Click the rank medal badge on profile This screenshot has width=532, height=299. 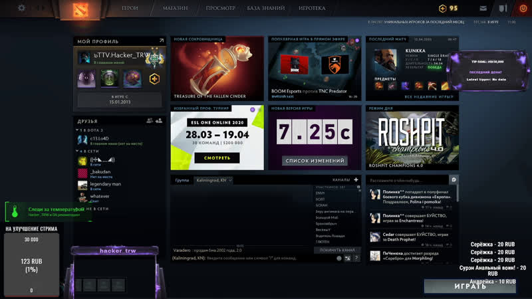[154, 58]
